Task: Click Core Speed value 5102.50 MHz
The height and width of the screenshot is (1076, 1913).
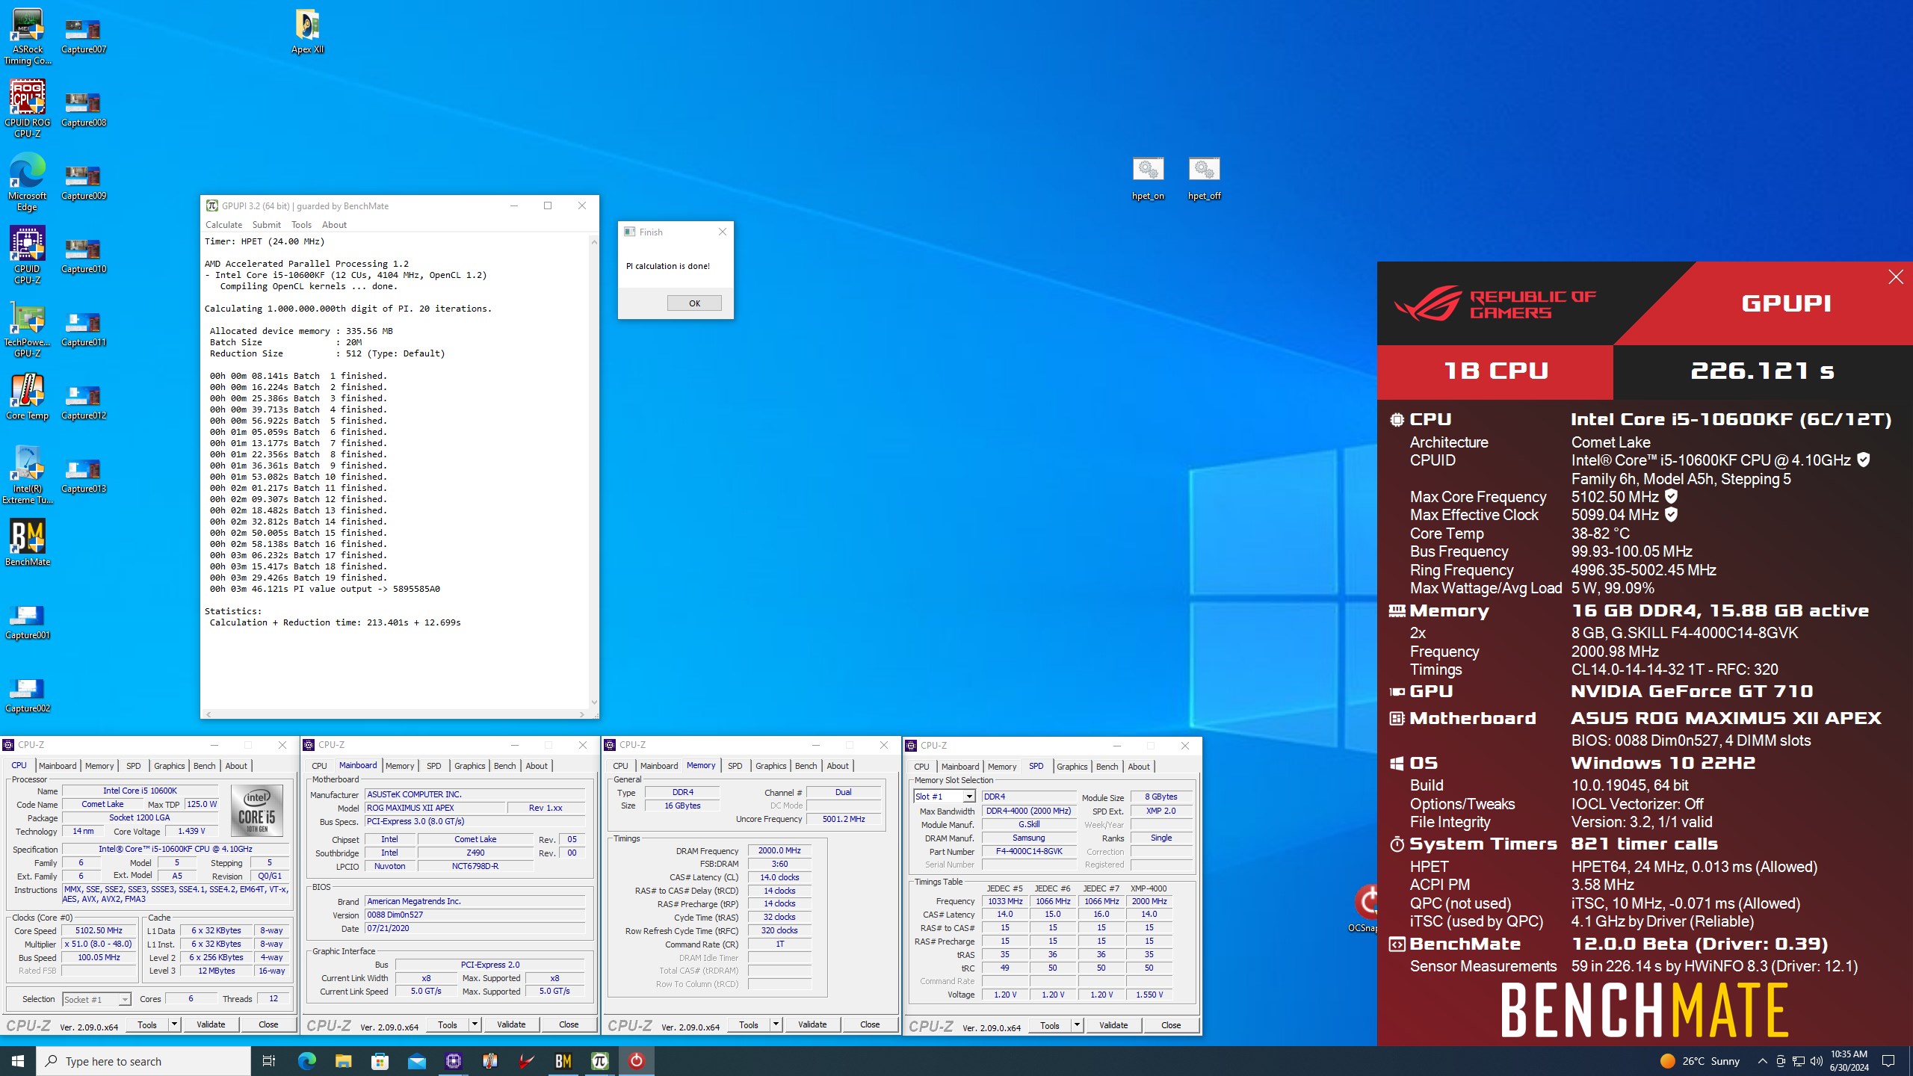Action: point(99,930)
